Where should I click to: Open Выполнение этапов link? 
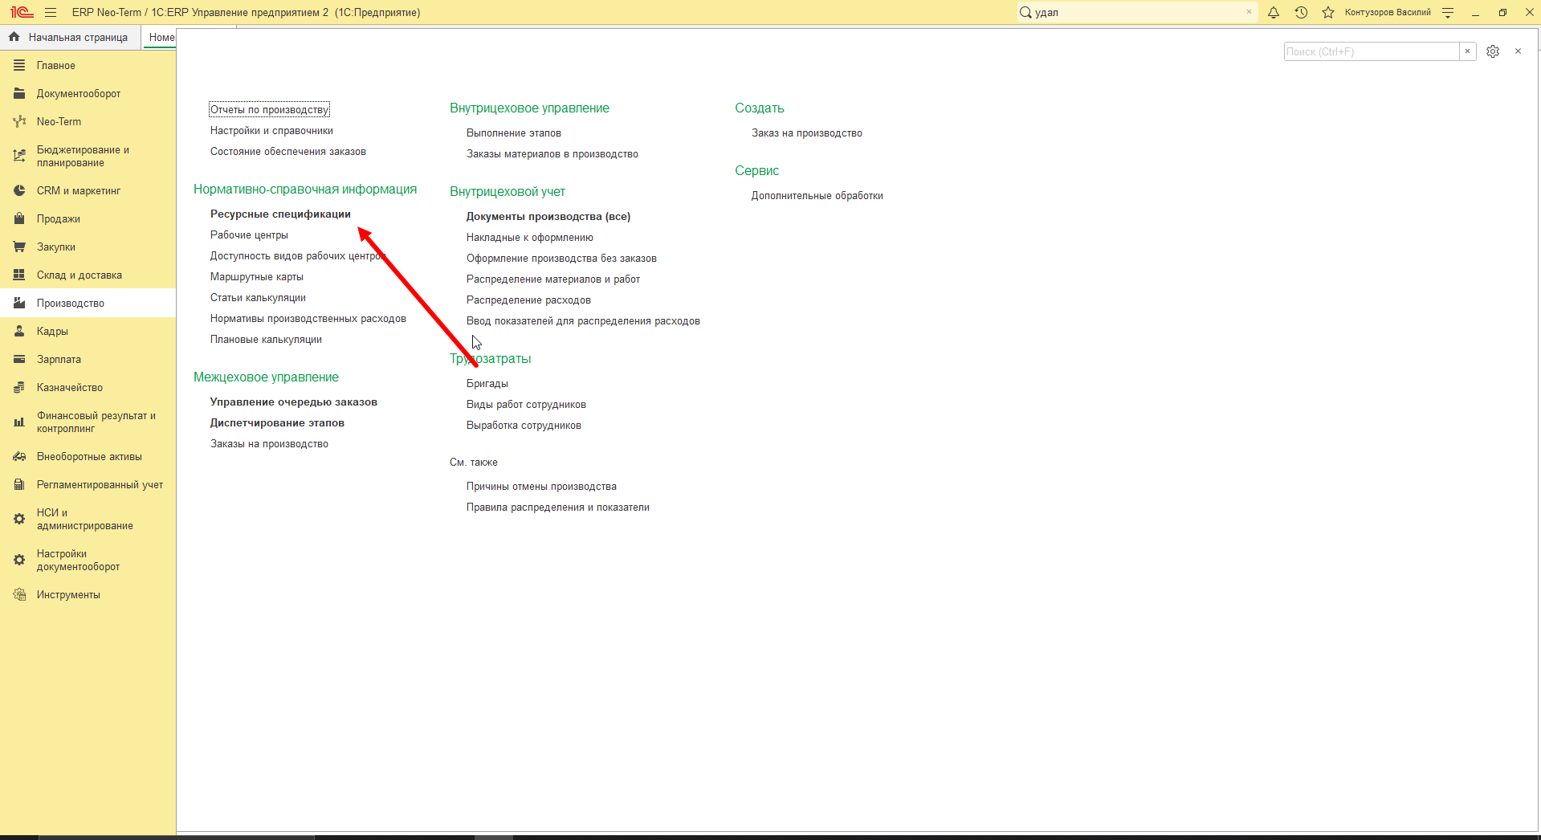tap(514, 133)
